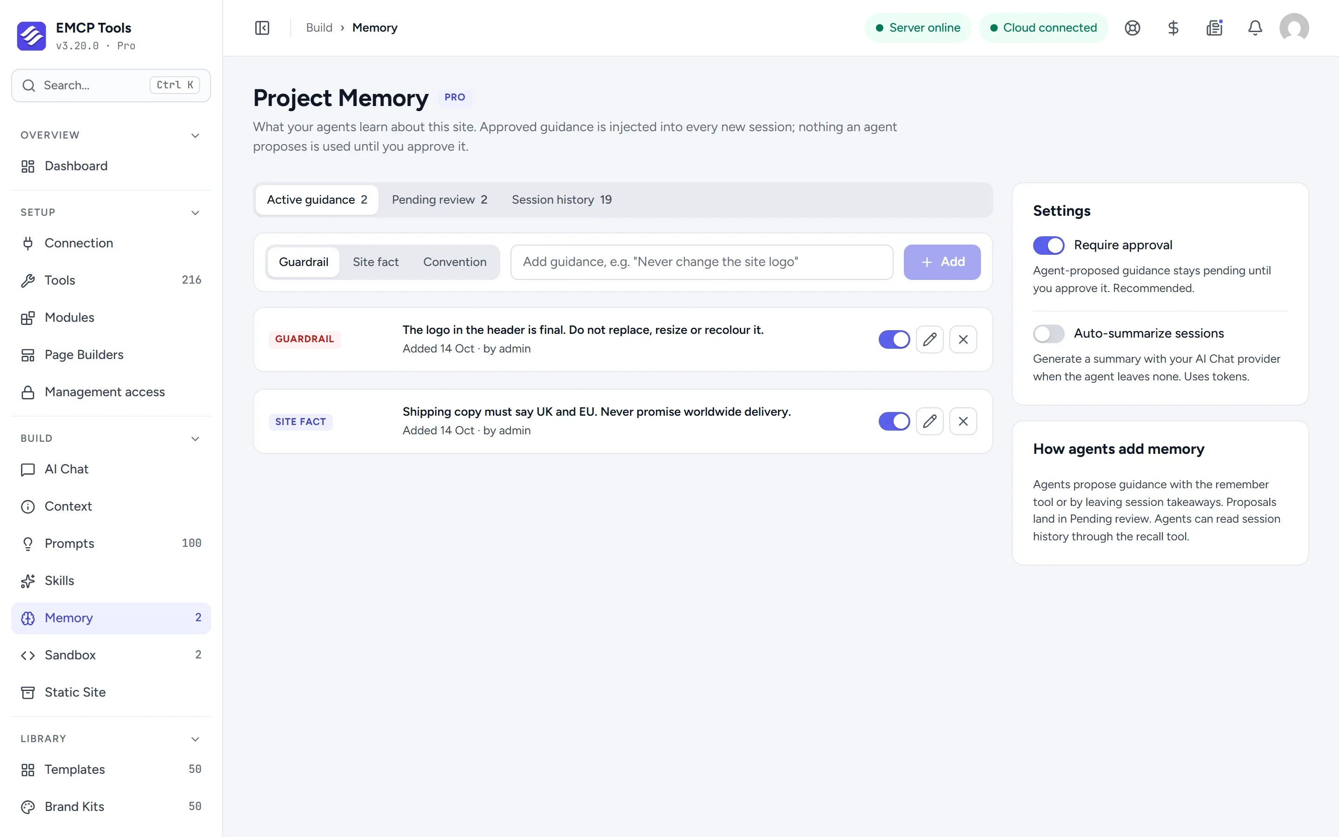1339x837 pixels.
Task: Collapse the Overview sidebar section
Action: pos(195,136)
